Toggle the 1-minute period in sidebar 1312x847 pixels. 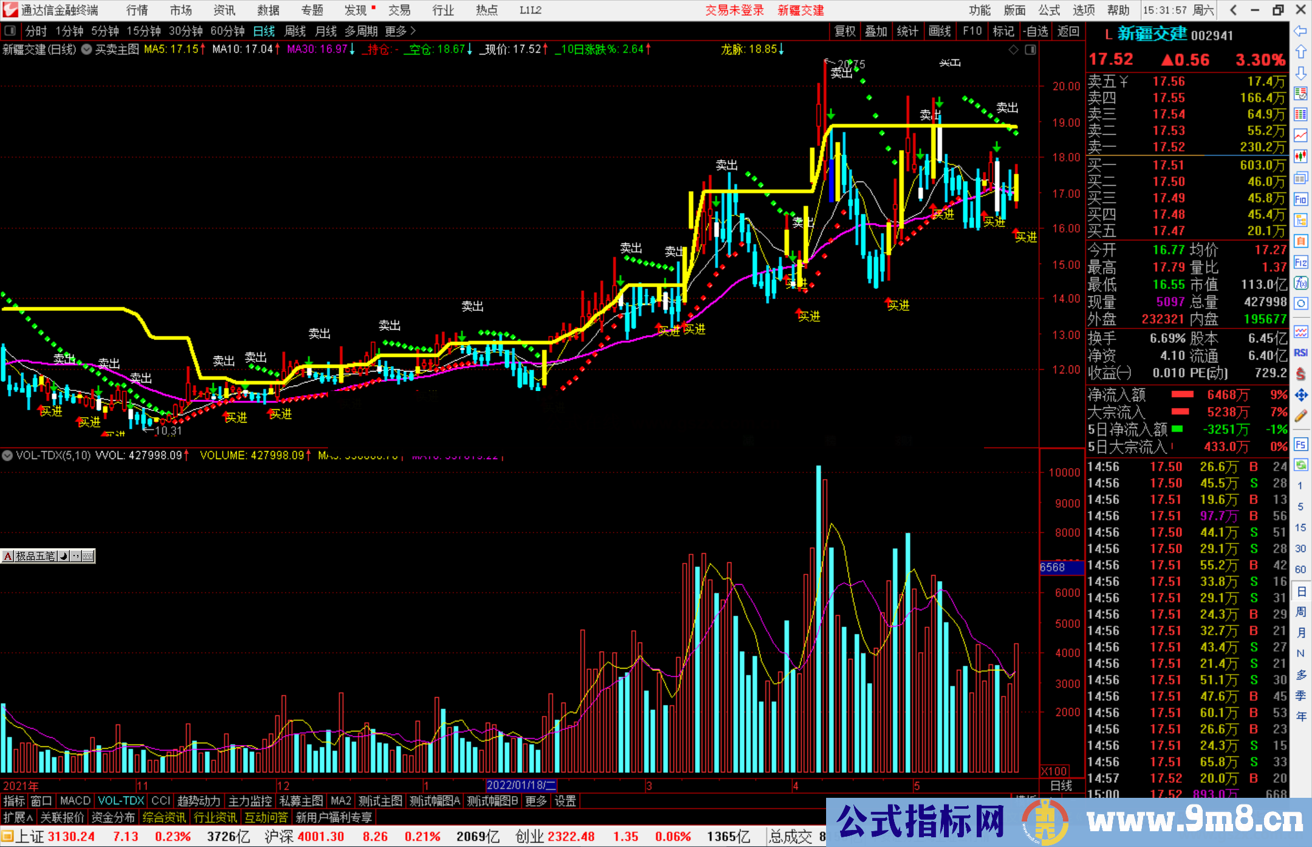point(1300,486)
